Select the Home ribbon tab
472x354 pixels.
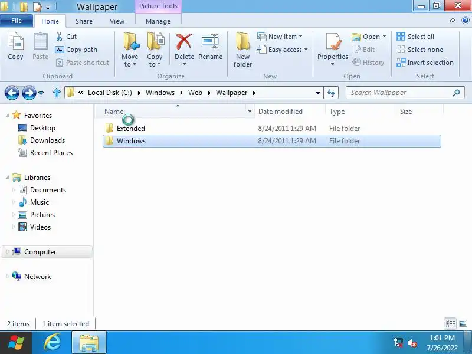50,21
